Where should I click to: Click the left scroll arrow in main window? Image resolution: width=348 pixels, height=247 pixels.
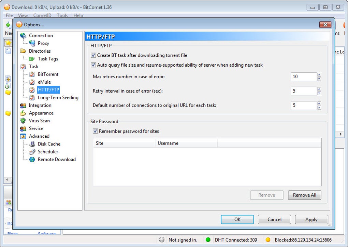point(7,180)
